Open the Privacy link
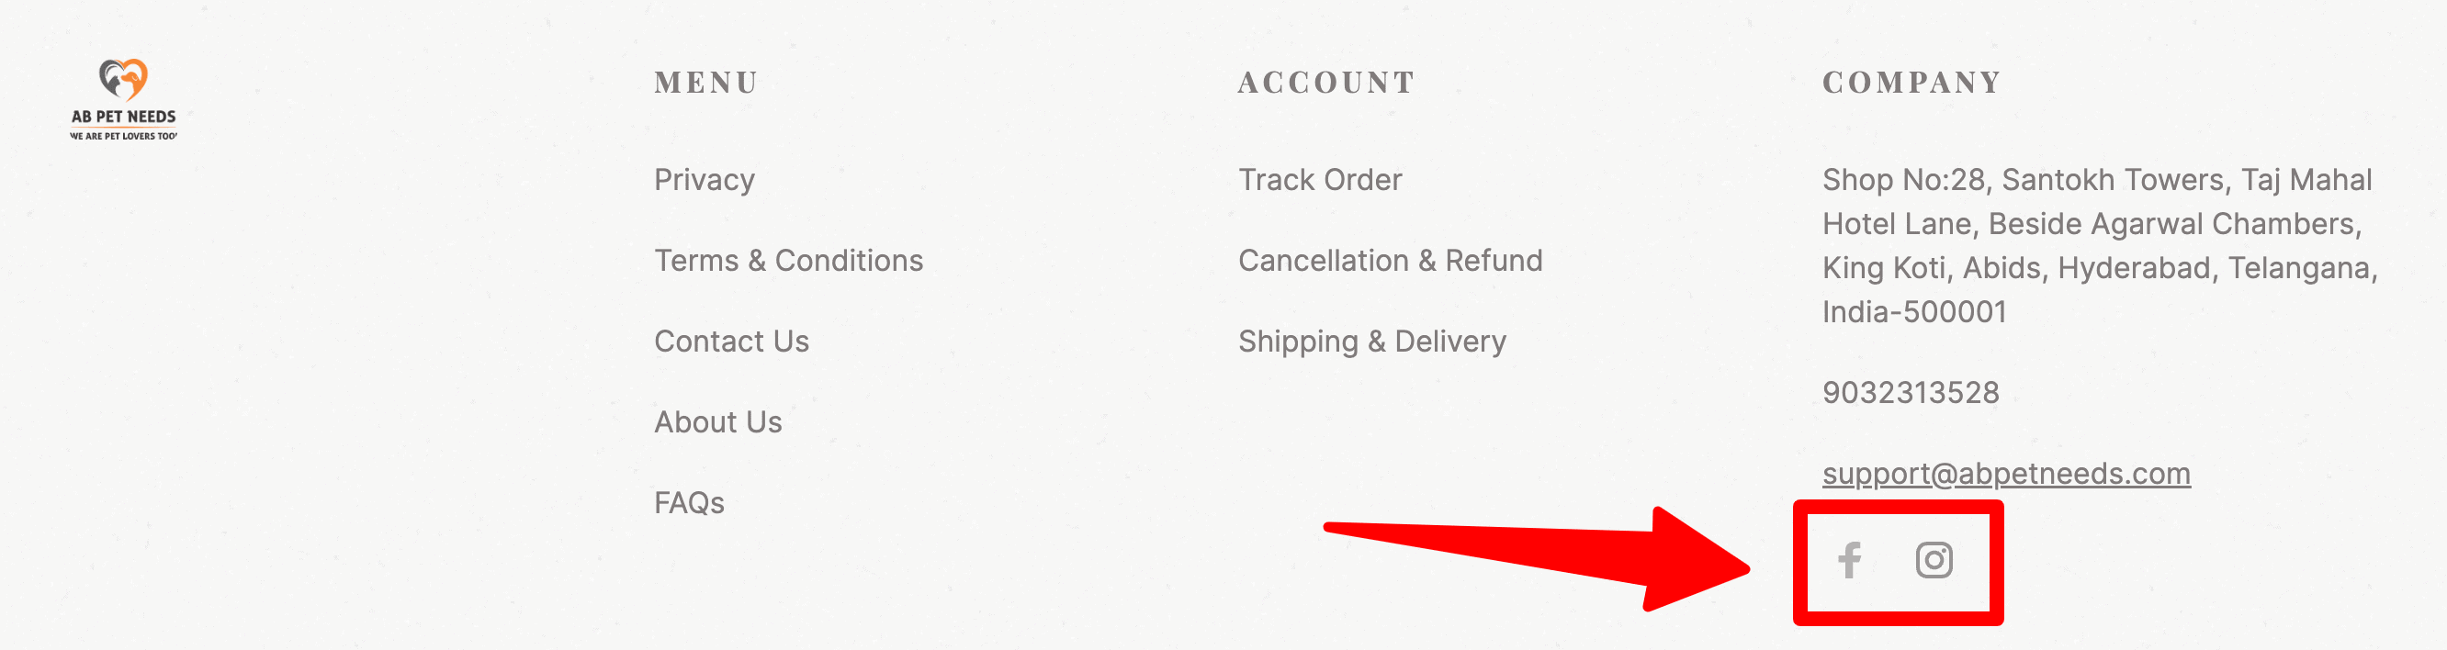The image size is (2447, 650). [x=704, y=179]
